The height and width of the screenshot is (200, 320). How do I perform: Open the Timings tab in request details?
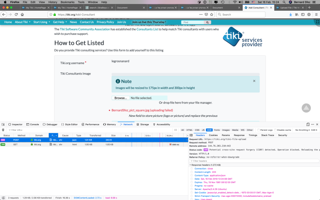(x=253, y=135)
